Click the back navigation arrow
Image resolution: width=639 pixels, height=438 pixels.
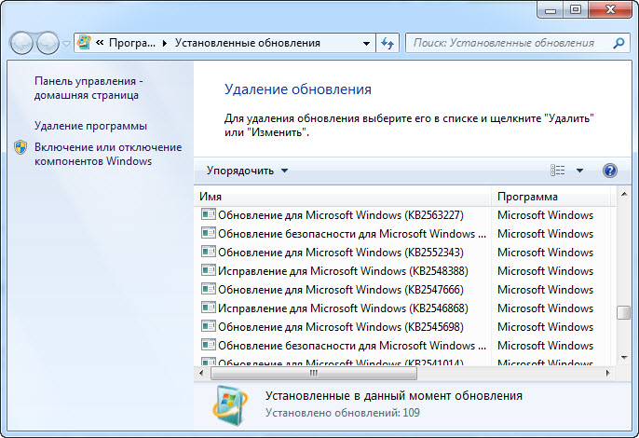21,43
